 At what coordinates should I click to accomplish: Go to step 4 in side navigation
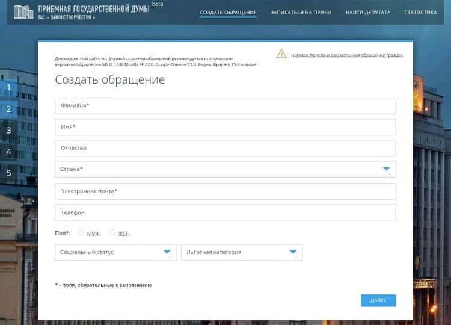coord(8,152)
